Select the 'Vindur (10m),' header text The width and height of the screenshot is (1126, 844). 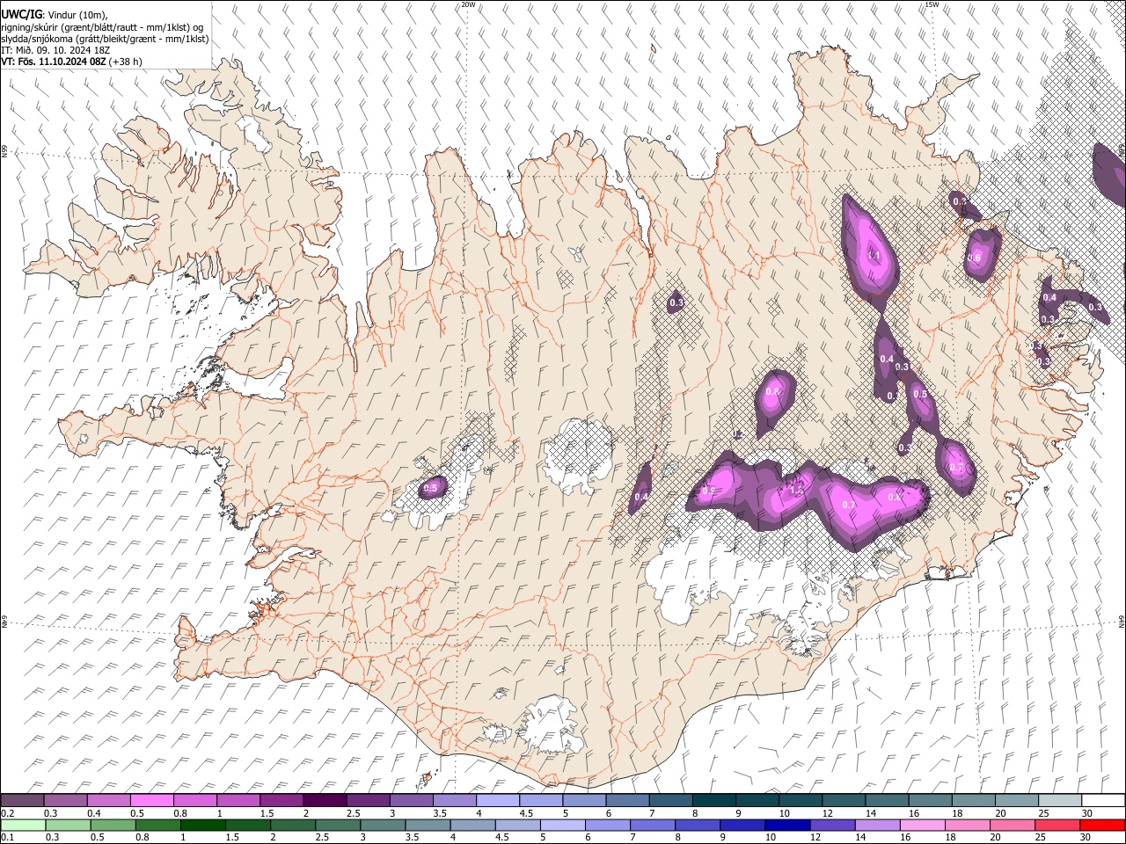click(77, 15)
